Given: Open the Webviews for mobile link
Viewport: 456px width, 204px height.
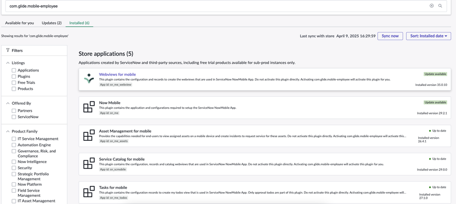Looking at the screenshot, I should point(117,75).
